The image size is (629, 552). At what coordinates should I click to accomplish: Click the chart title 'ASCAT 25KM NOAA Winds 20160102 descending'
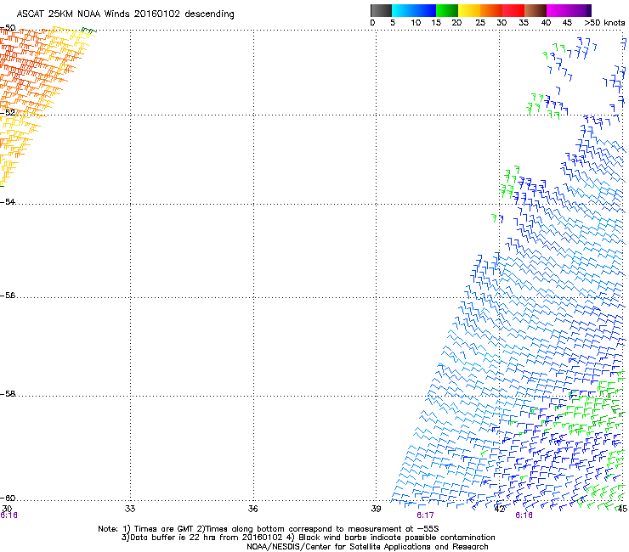(x=126, y=14)
